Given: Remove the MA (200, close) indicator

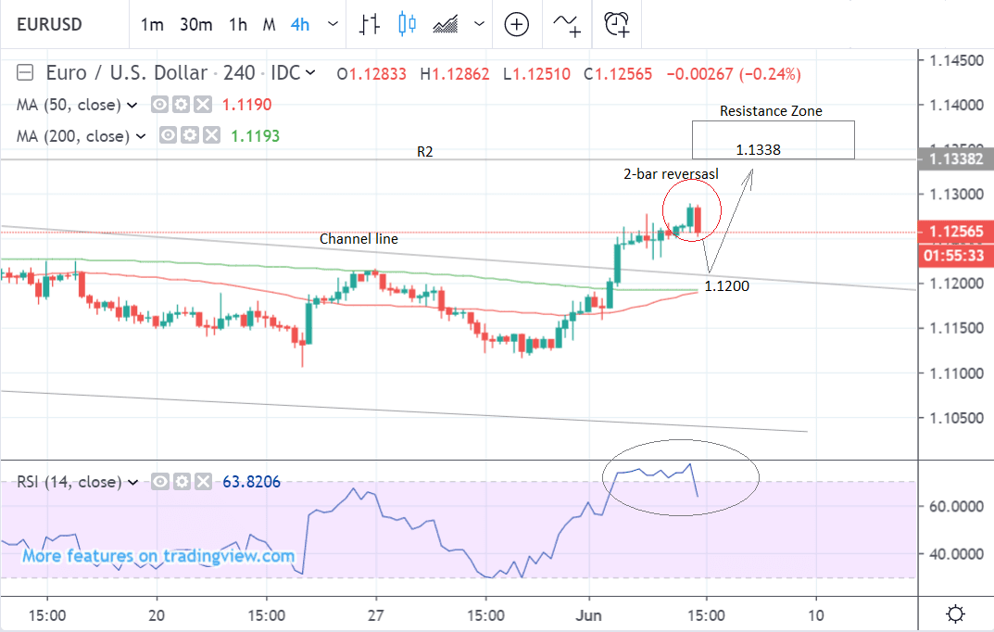Looking at the screenshot, I should click(211, 136).
